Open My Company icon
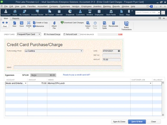This screenshot has width=167, height=125. click(24, 13)
